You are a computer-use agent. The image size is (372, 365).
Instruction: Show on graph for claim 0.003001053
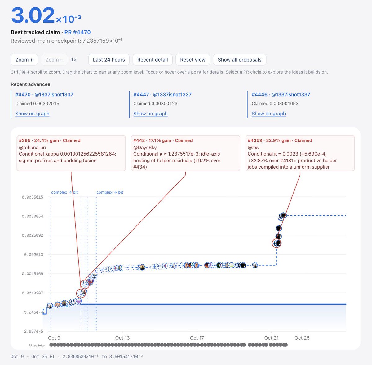pos(269,114)
